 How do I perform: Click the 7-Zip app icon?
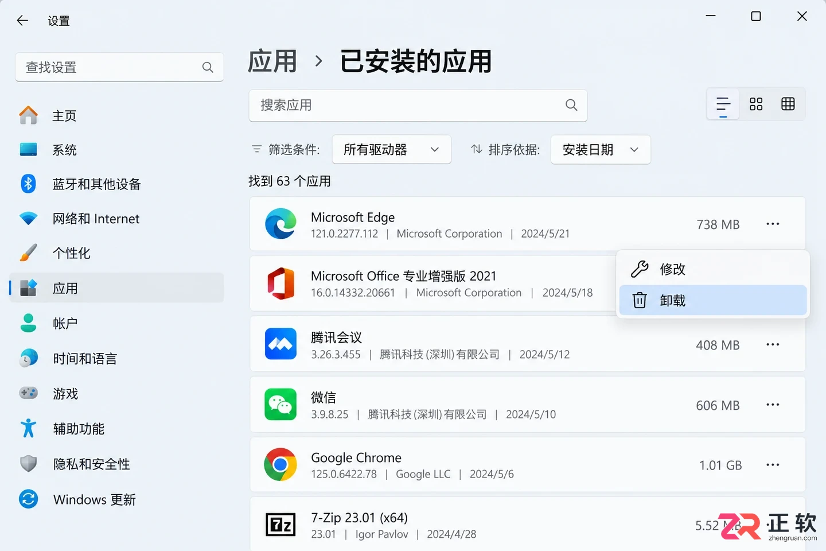280,525
